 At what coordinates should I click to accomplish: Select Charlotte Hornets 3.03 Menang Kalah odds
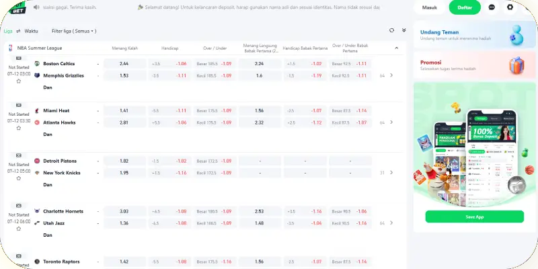tap(124, 211)
